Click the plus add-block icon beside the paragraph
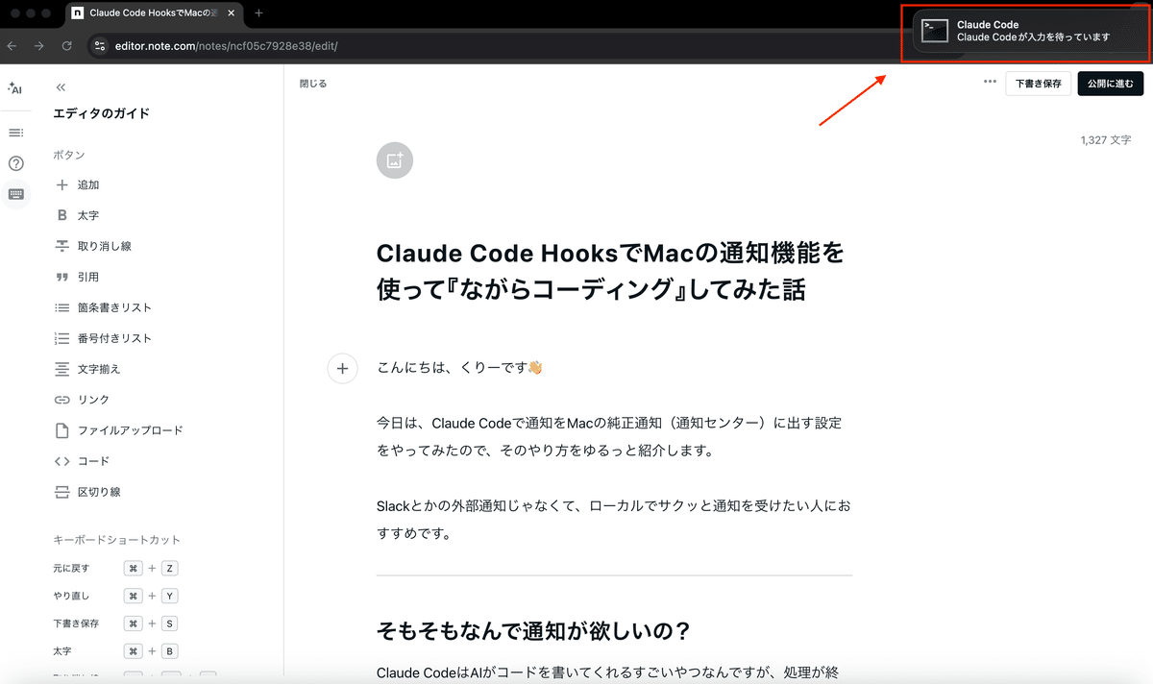 coord(342,368)
